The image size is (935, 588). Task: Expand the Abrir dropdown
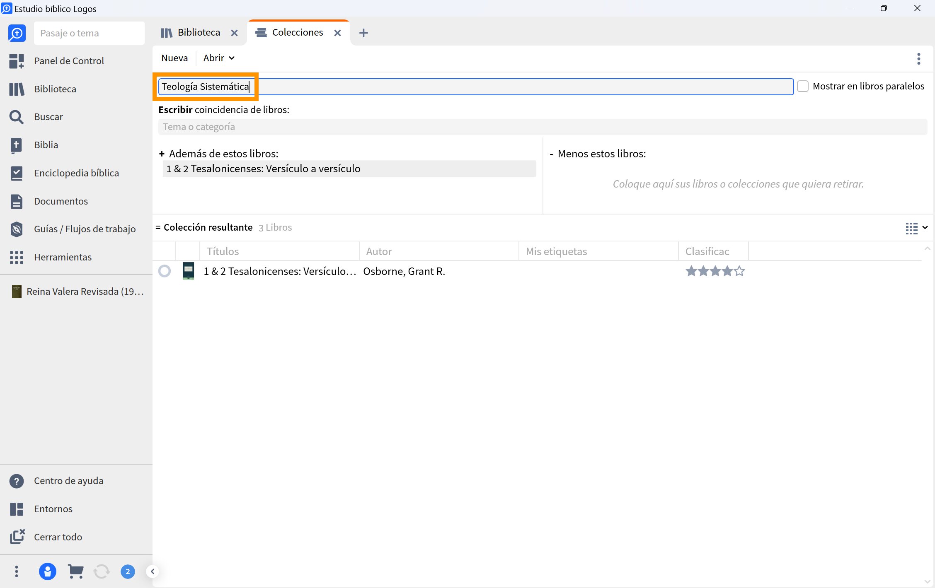tap(219, 58)
